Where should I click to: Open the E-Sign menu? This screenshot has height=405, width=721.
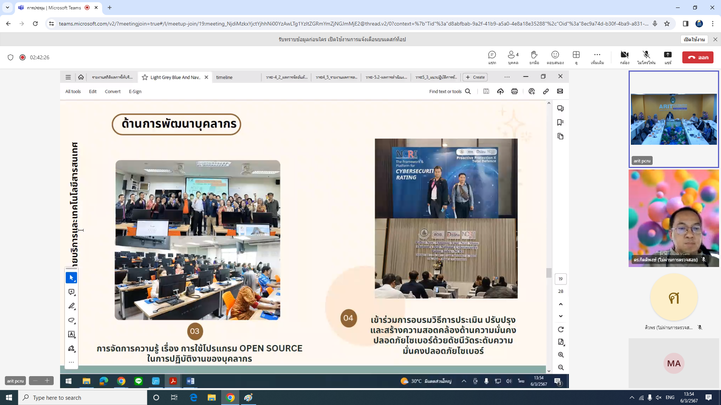(135, 91)
